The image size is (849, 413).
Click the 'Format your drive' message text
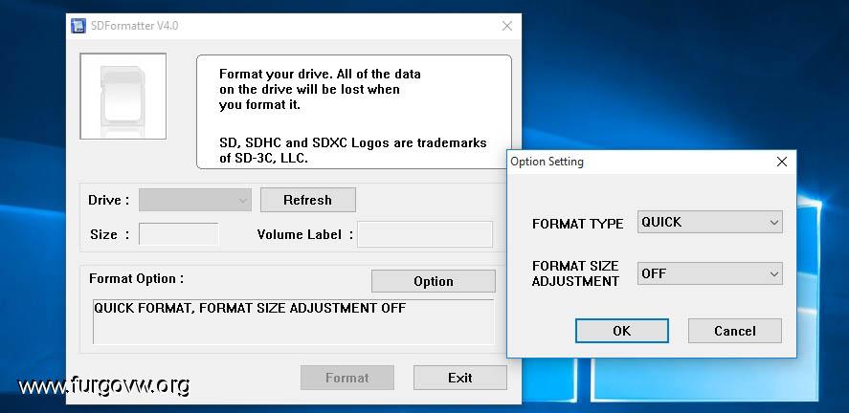(320, 89)
